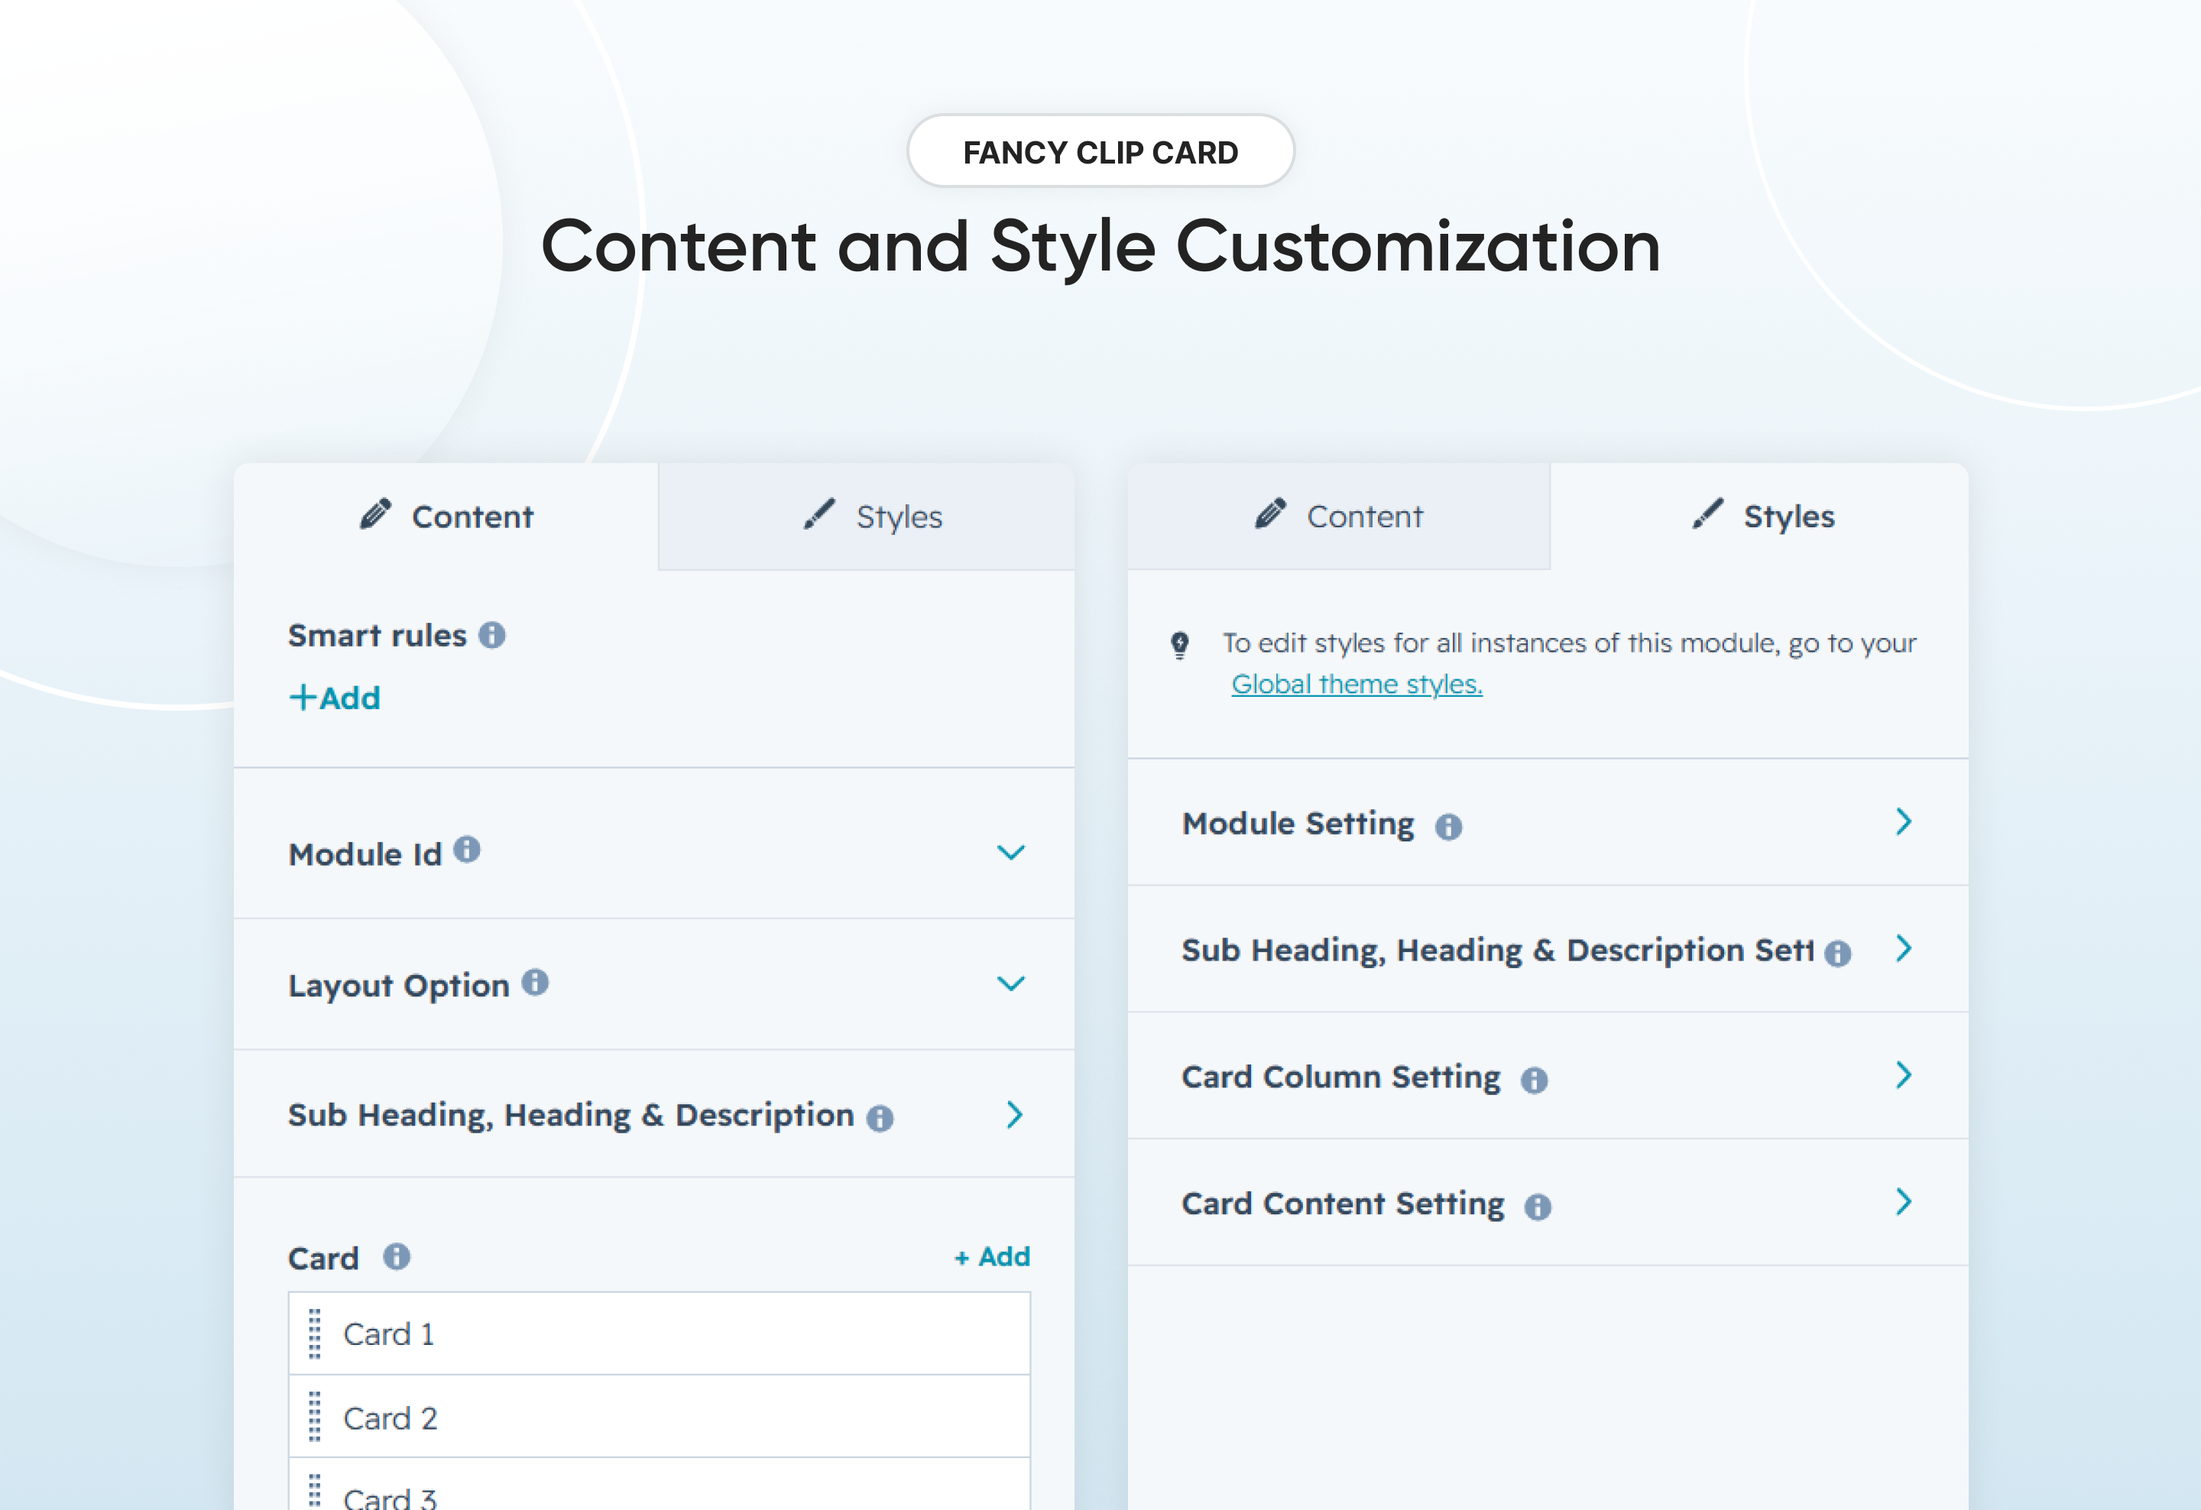The height and width of the screenshot is (1510, 2201).
Task: Select Content tab in left panel
Action: 446,517
